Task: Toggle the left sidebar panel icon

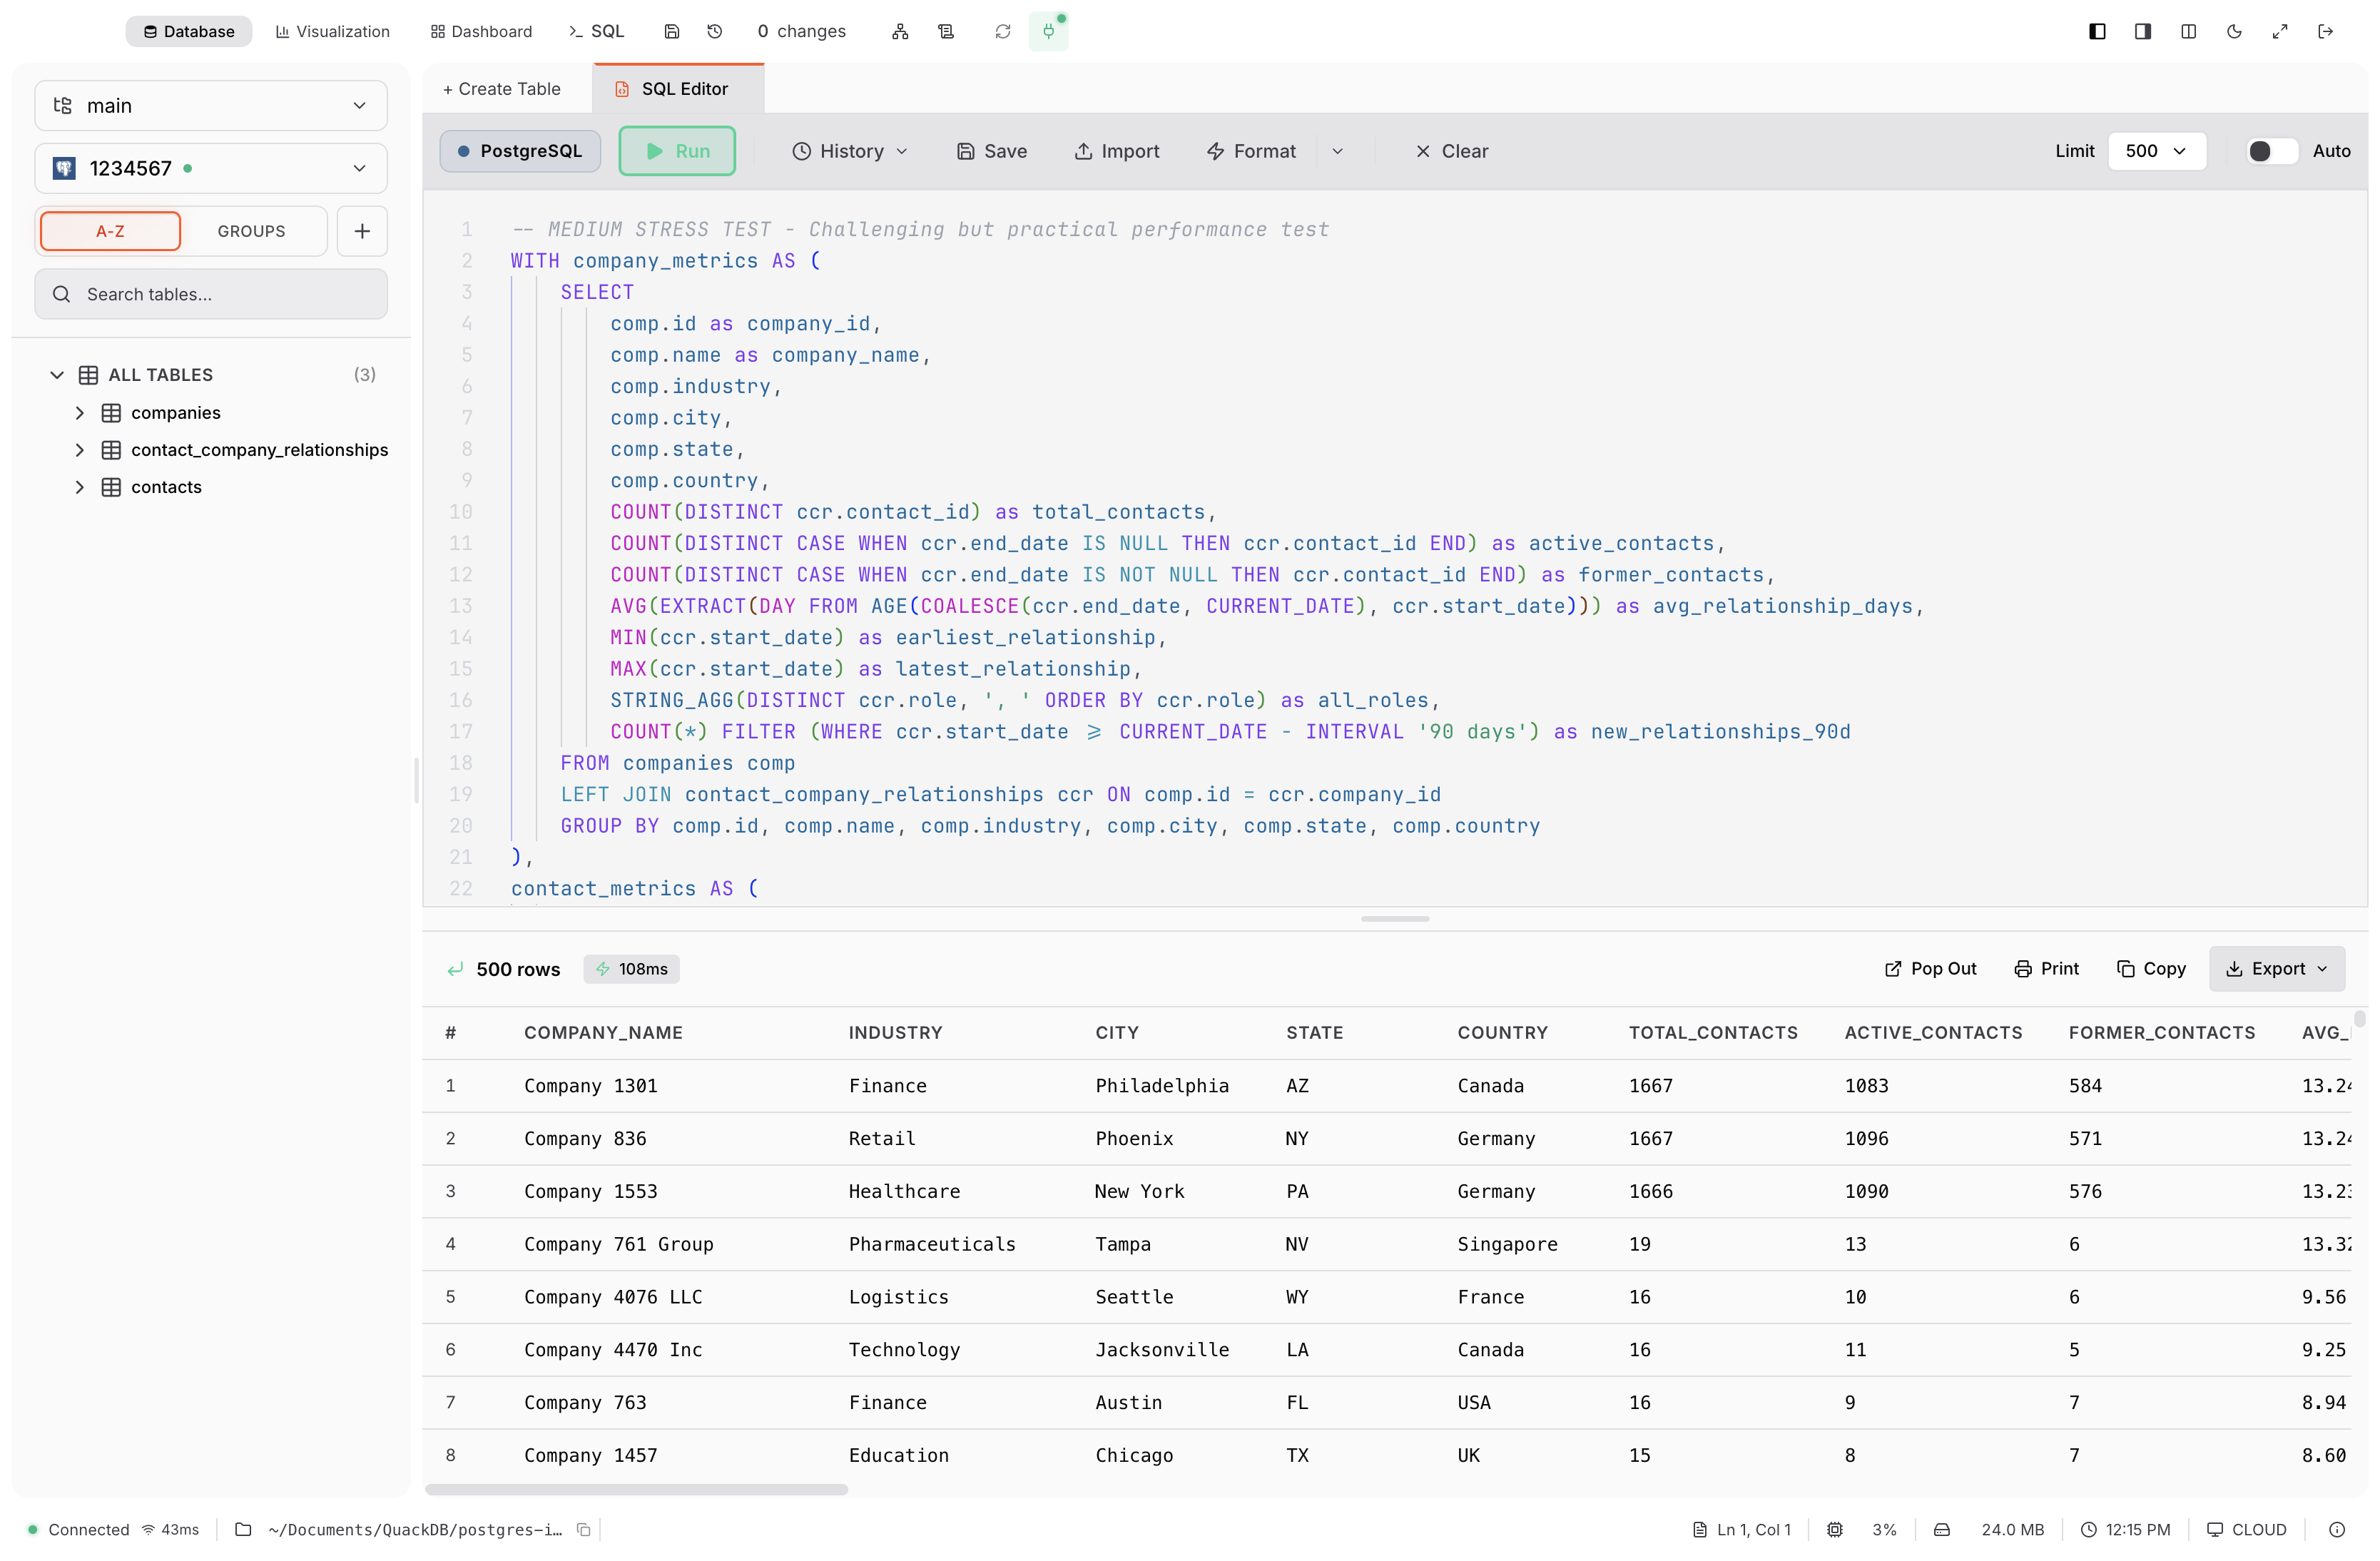Action: [x=2097, y=31]
